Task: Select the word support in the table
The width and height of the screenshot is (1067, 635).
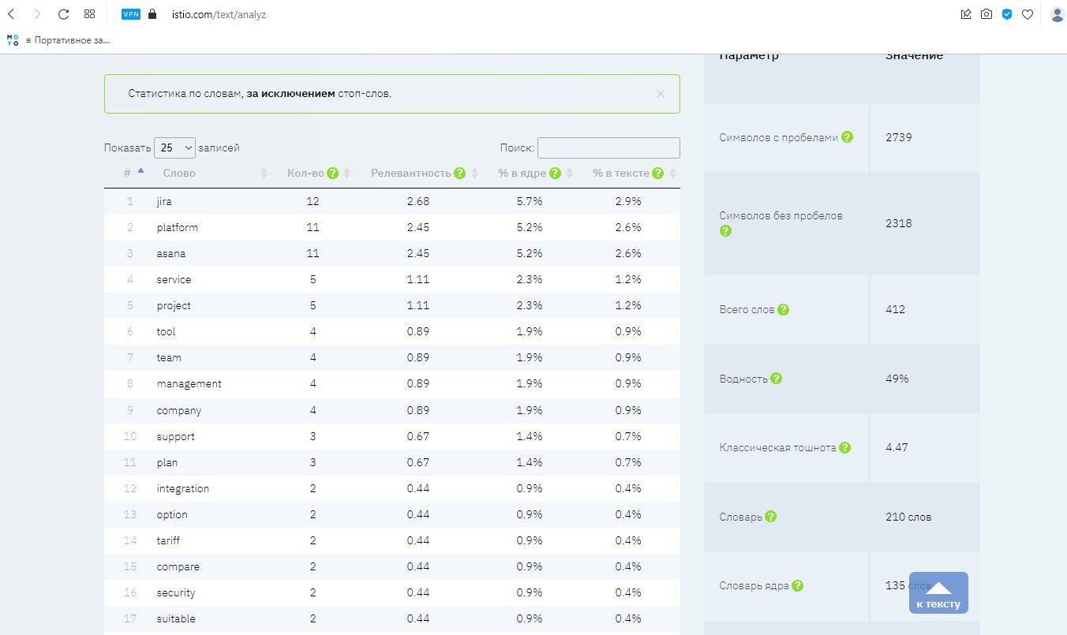Action: point(175,436)
